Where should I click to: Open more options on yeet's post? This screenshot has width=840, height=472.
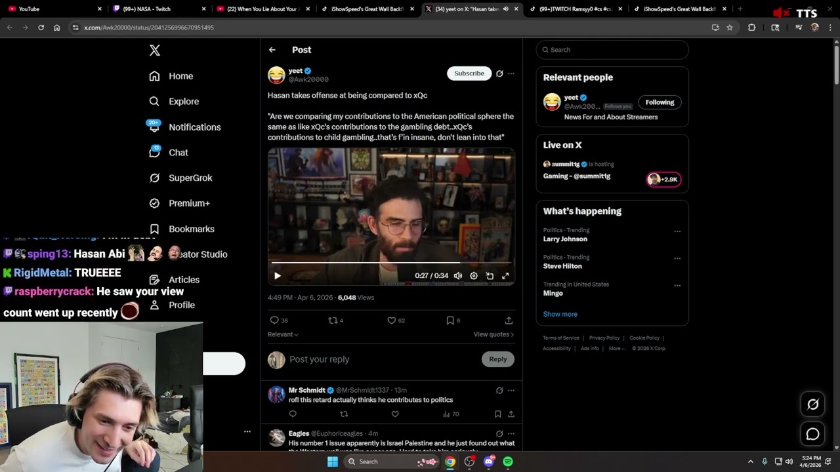click(x=511, y=73)
